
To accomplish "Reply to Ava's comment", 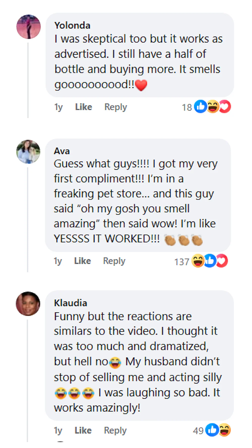I will click(x=114, y=261).
